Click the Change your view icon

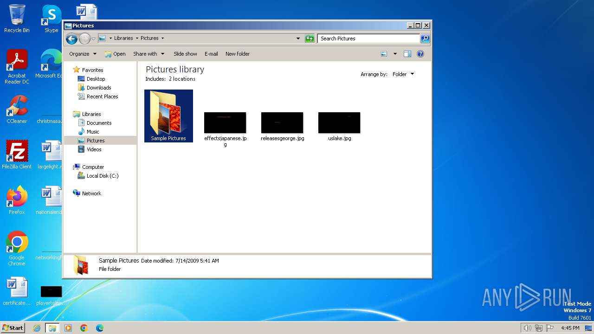tap(384, 54)
